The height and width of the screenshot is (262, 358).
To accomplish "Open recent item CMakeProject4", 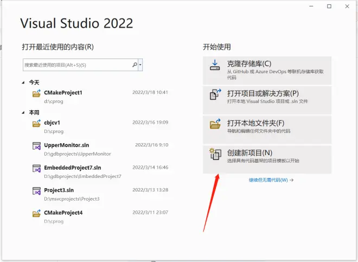I will (100, 217).
